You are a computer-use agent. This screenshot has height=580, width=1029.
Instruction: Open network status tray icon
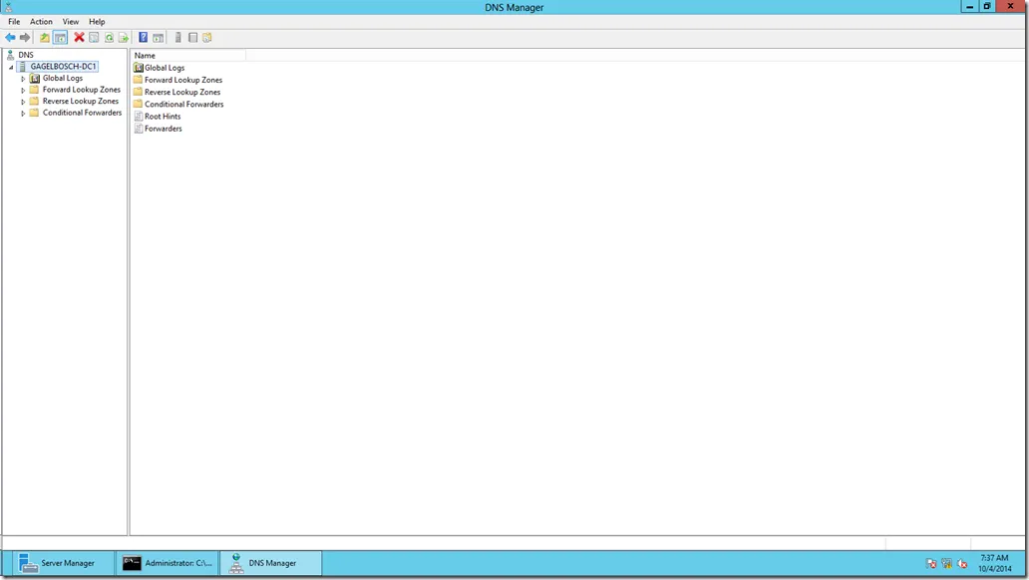point(946,564)
